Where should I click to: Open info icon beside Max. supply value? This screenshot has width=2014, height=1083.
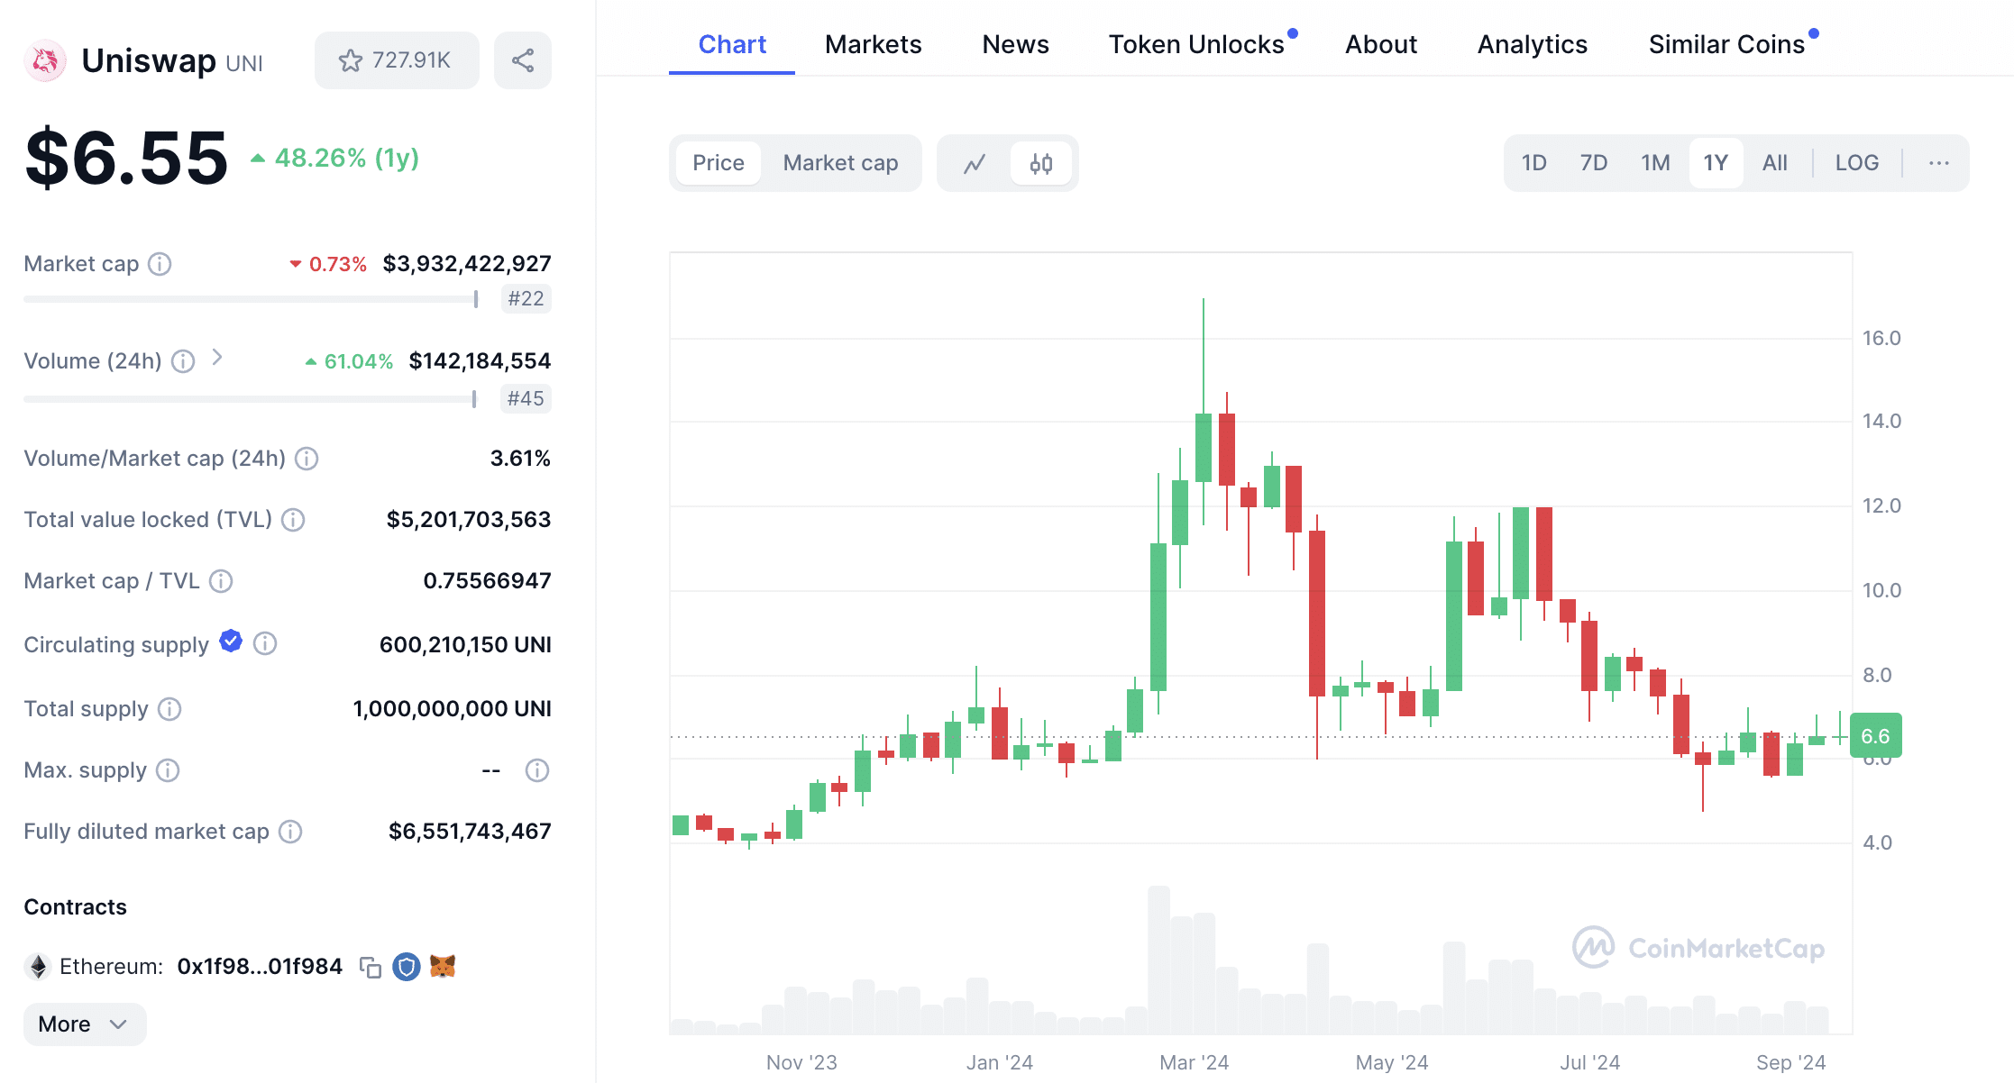[x=537, y=770]
